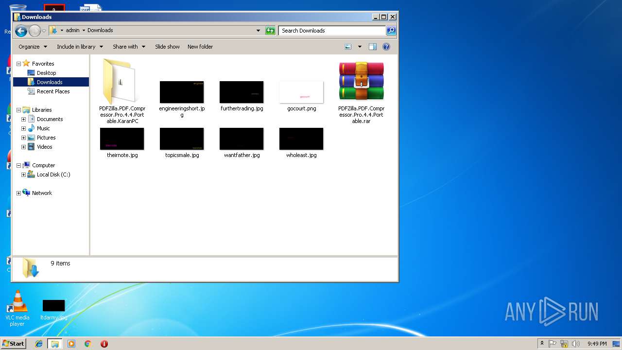Select ltdarmy.jpg on the desktop

(x=53, y=310)
